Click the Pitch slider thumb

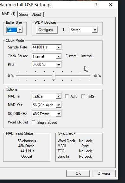coord(53,76)
